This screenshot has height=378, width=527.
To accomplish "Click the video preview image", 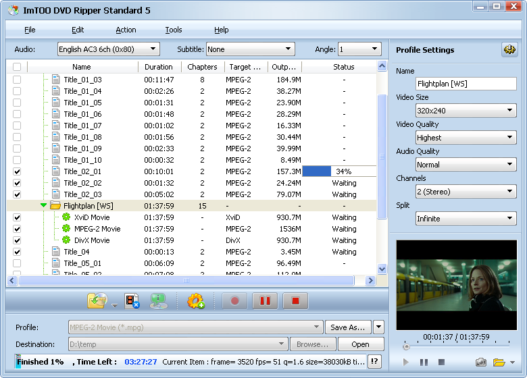I will (457, 285).
